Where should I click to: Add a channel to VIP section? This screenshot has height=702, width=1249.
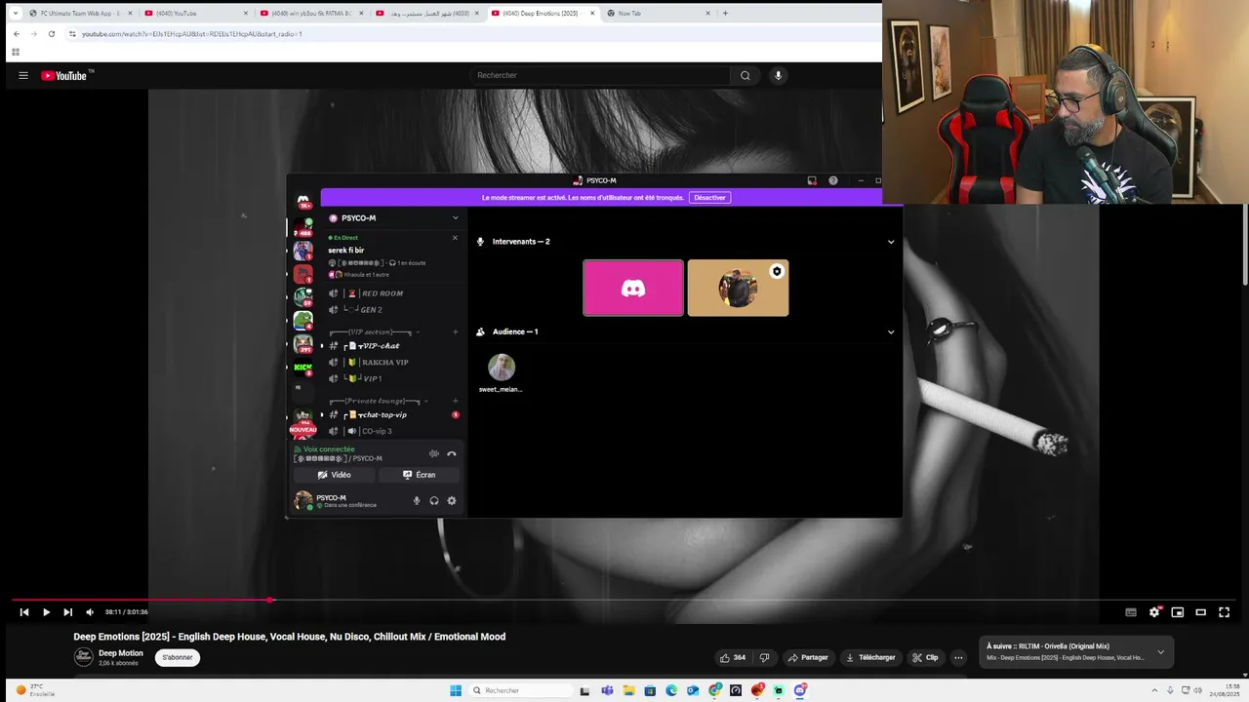(x=455, y=332)
